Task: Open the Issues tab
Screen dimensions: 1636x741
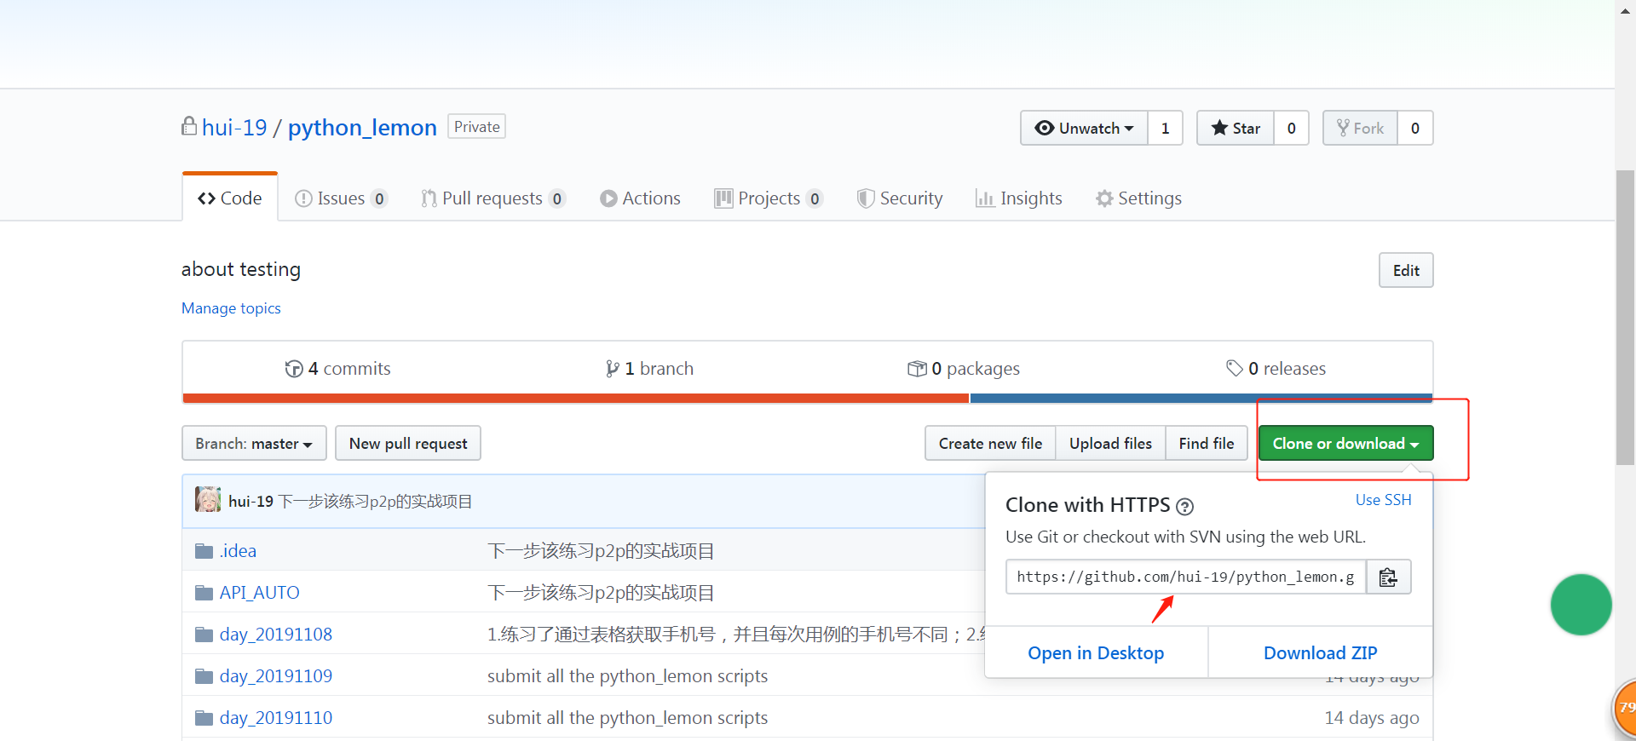Action: click(341, 198)
